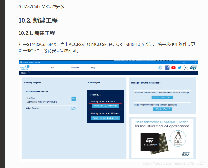Click ACCESS TO BOARD SELECTOR button
208x168 pixels.
tap(105, 118)
